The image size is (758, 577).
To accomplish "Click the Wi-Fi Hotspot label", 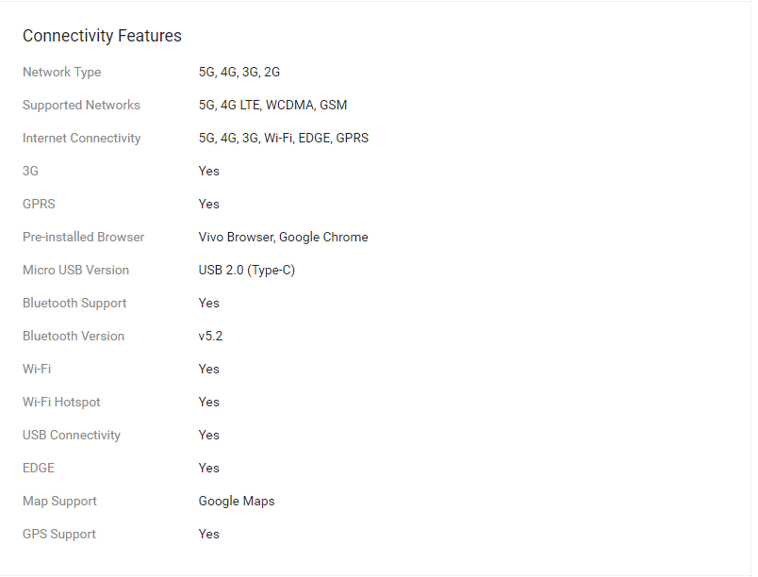I will point(61,402).
